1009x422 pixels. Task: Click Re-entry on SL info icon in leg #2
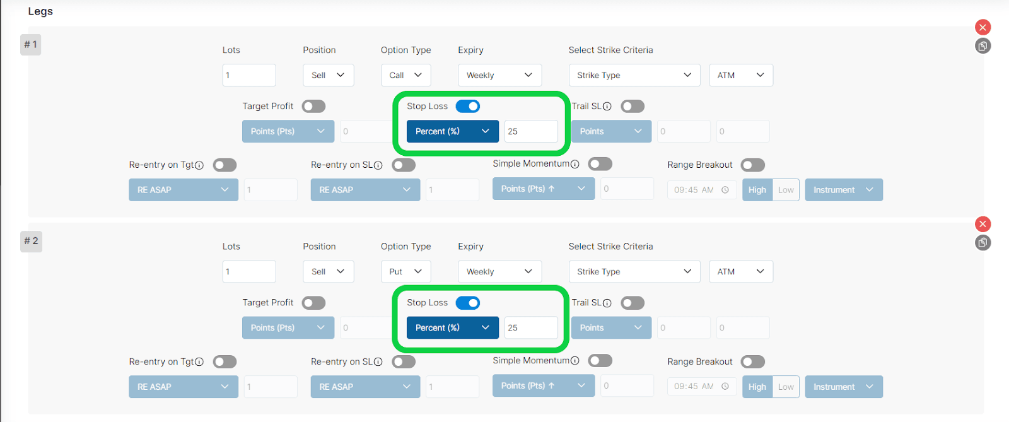click(x=378, y=362)
